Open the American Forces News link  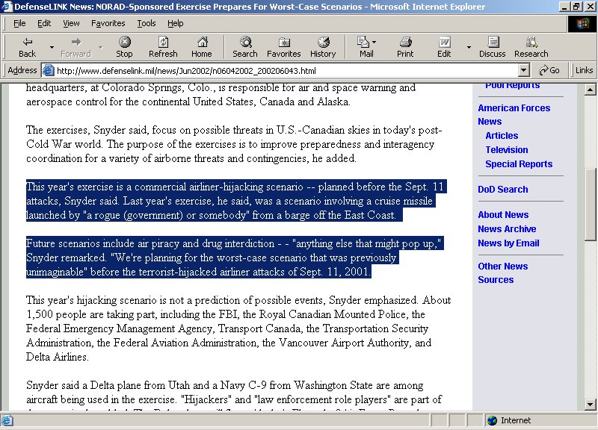click(514, 115)
